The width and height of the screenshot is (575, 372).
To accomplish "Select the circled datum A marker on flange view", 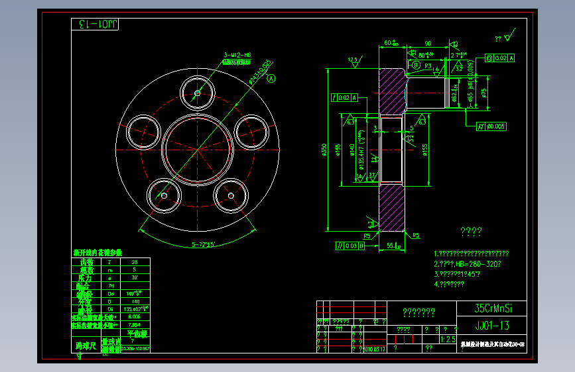I will pos(271,78).
